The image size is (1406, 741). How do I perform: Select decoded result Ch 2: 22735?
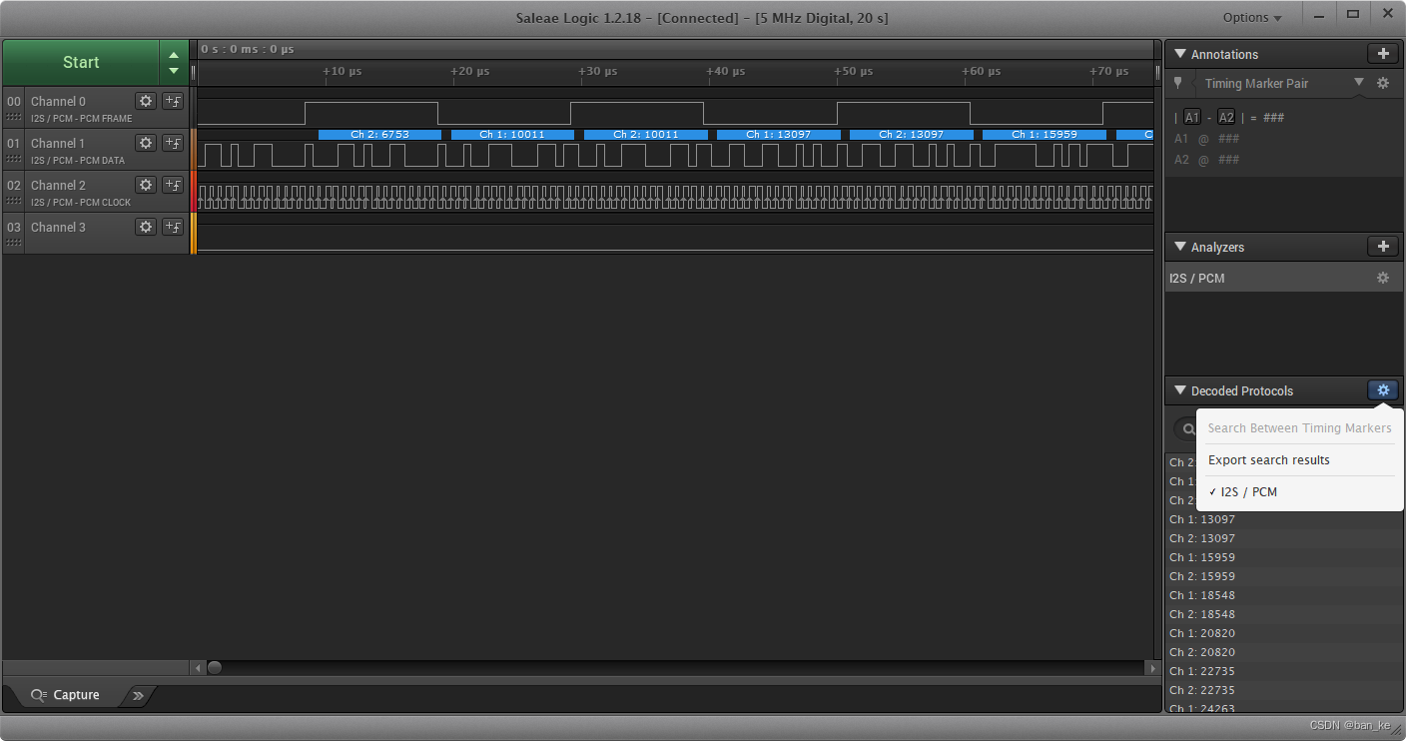[x=1283, y=690]
